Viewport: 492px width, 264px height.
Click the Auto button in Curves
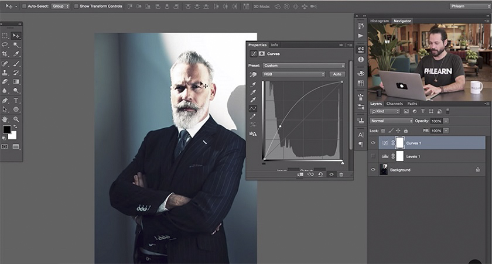(x=337, y=74)
